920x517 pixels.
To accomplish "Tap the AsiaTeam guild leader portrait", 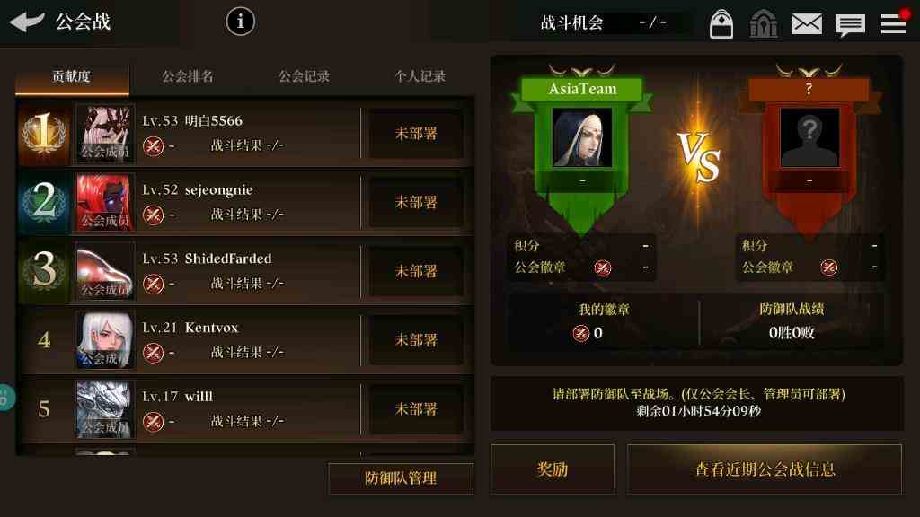I will [582, 137].
